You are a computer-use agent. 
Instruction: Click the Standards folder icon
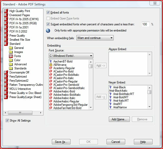(x=11, y=68)
